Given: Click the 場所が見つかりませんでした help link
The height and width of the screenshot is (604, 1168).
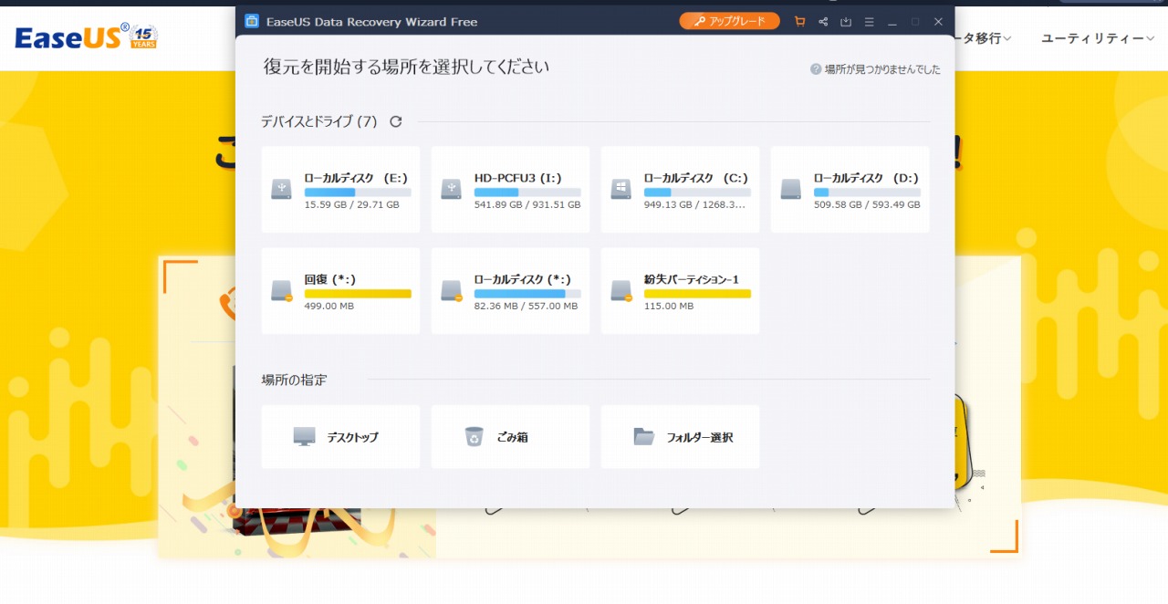Looking at the screenshot, I should [x=881, y=69].
